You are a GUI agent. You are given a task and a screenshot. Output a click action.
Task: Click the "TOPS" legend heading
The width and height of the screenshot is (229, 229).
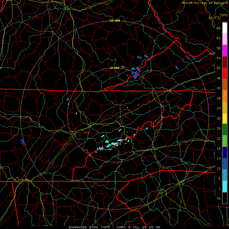click(224, 15)
